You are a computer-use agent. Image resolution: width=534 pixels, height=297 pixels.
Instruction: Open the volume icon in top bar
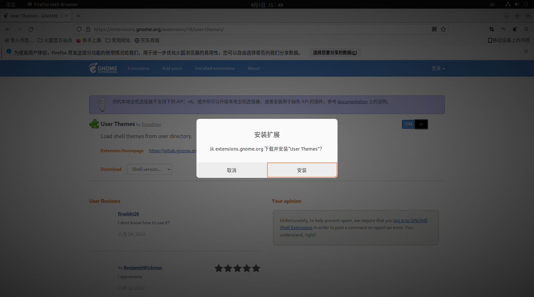click(517, 4)
